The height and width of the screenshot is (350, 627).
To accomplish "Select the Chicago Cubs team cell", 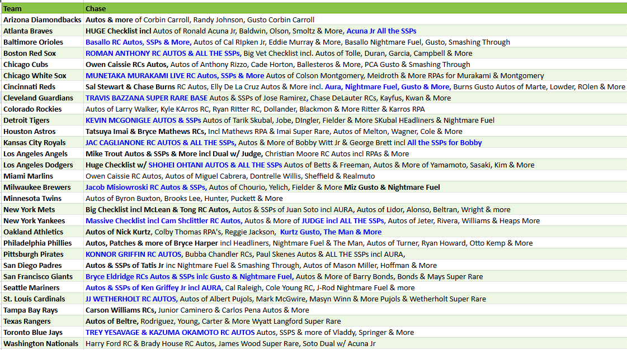I will pos(42,64).
